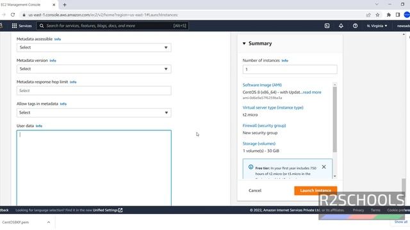The width and height of the screenshot is (410, 230).
Task: Open the notifications bell
Action: point(341,26)
